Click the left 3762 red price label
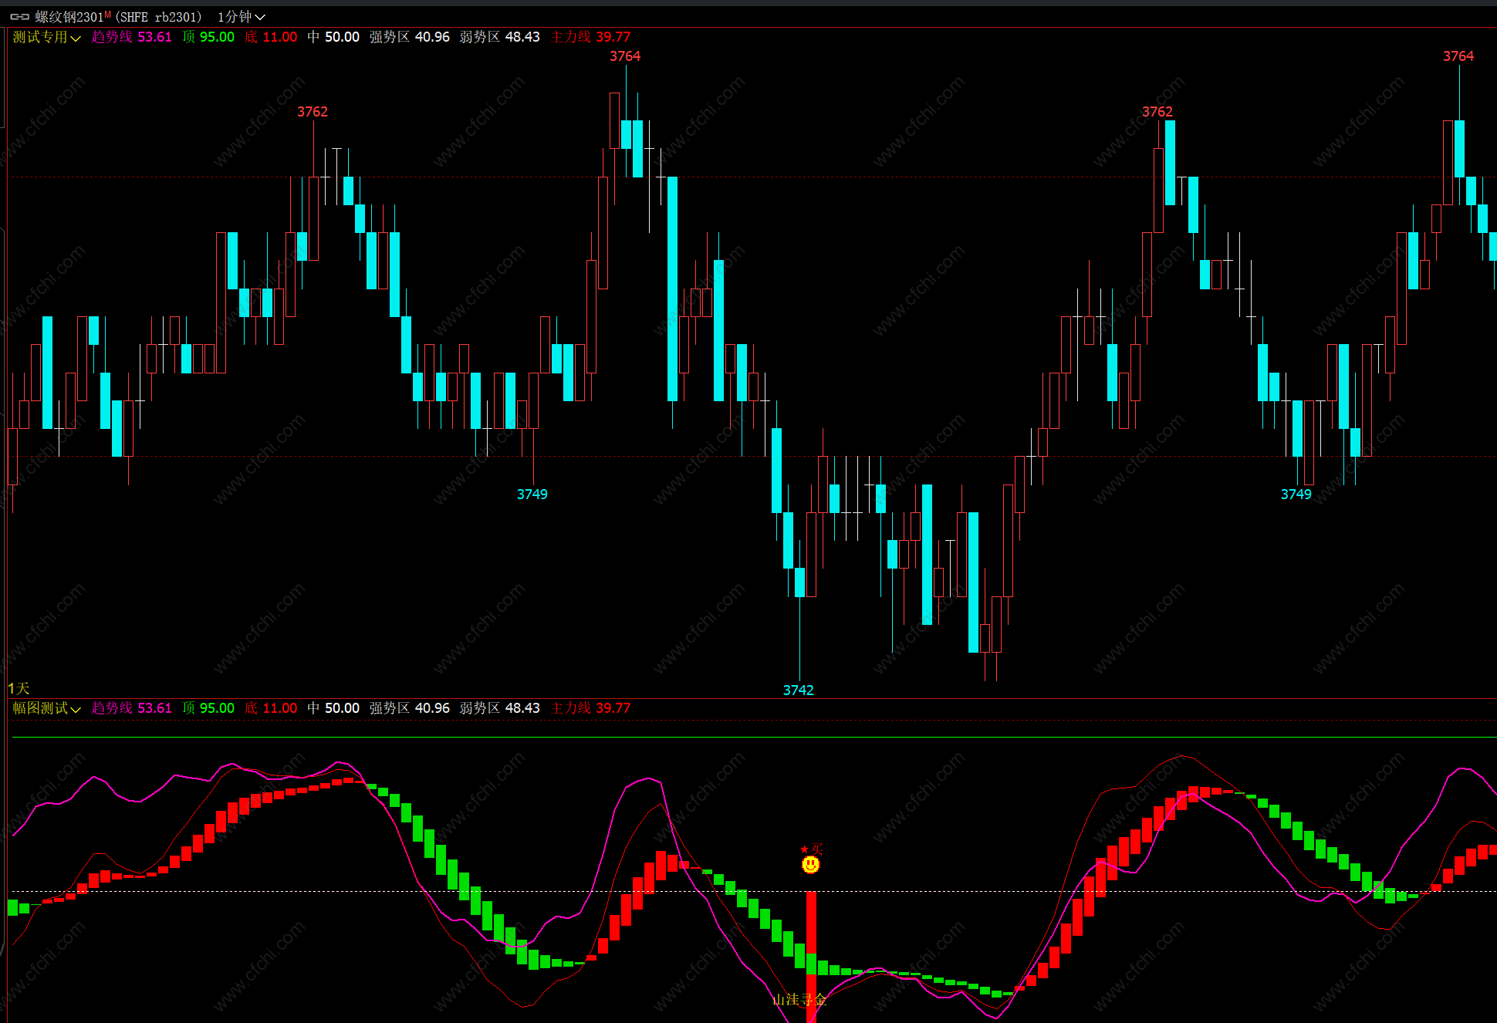Viewport: 1497px width, 1023px height. [313, 112]
